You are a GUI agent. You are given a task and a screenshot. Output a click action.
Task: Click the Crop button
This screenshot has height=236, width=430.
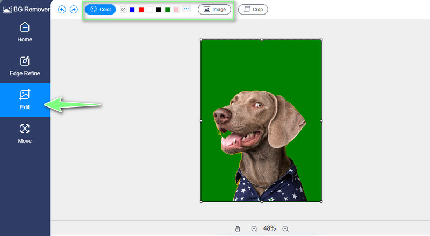tap(253, 10)
